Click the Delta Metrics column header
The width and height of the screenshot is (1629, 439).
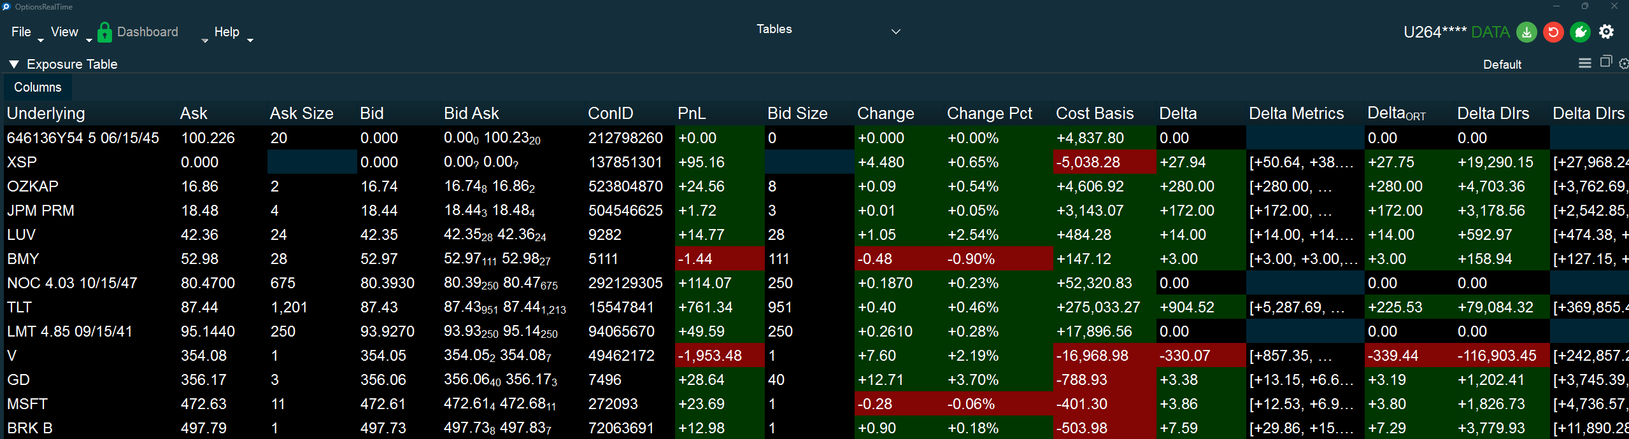click(x=1297, y=113)
